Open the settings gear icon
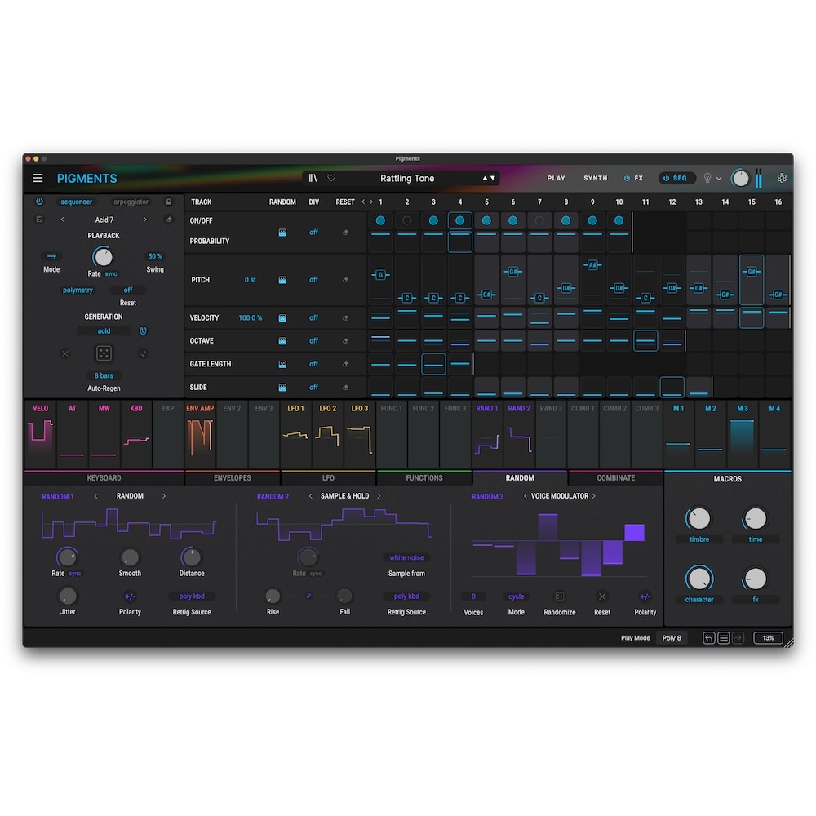 coord(782,178)
